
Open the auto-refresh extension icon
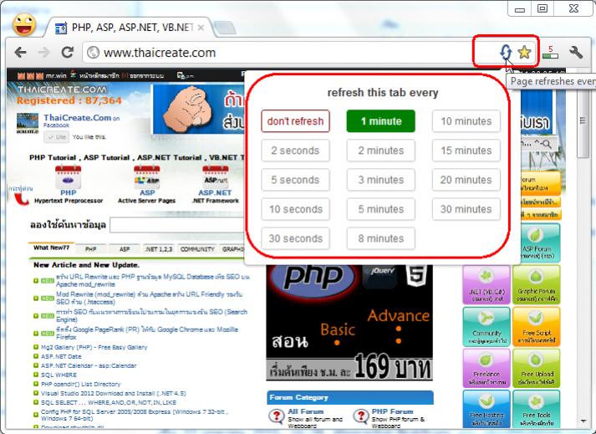click(506, 52)
